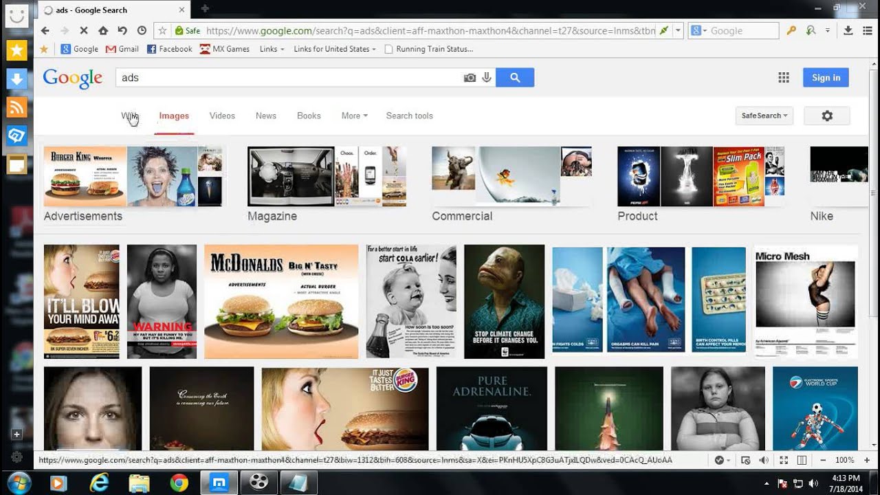This screenshot has width=880, height=495.
Task: Search by image using camera icon
Action: pos(470,78)
